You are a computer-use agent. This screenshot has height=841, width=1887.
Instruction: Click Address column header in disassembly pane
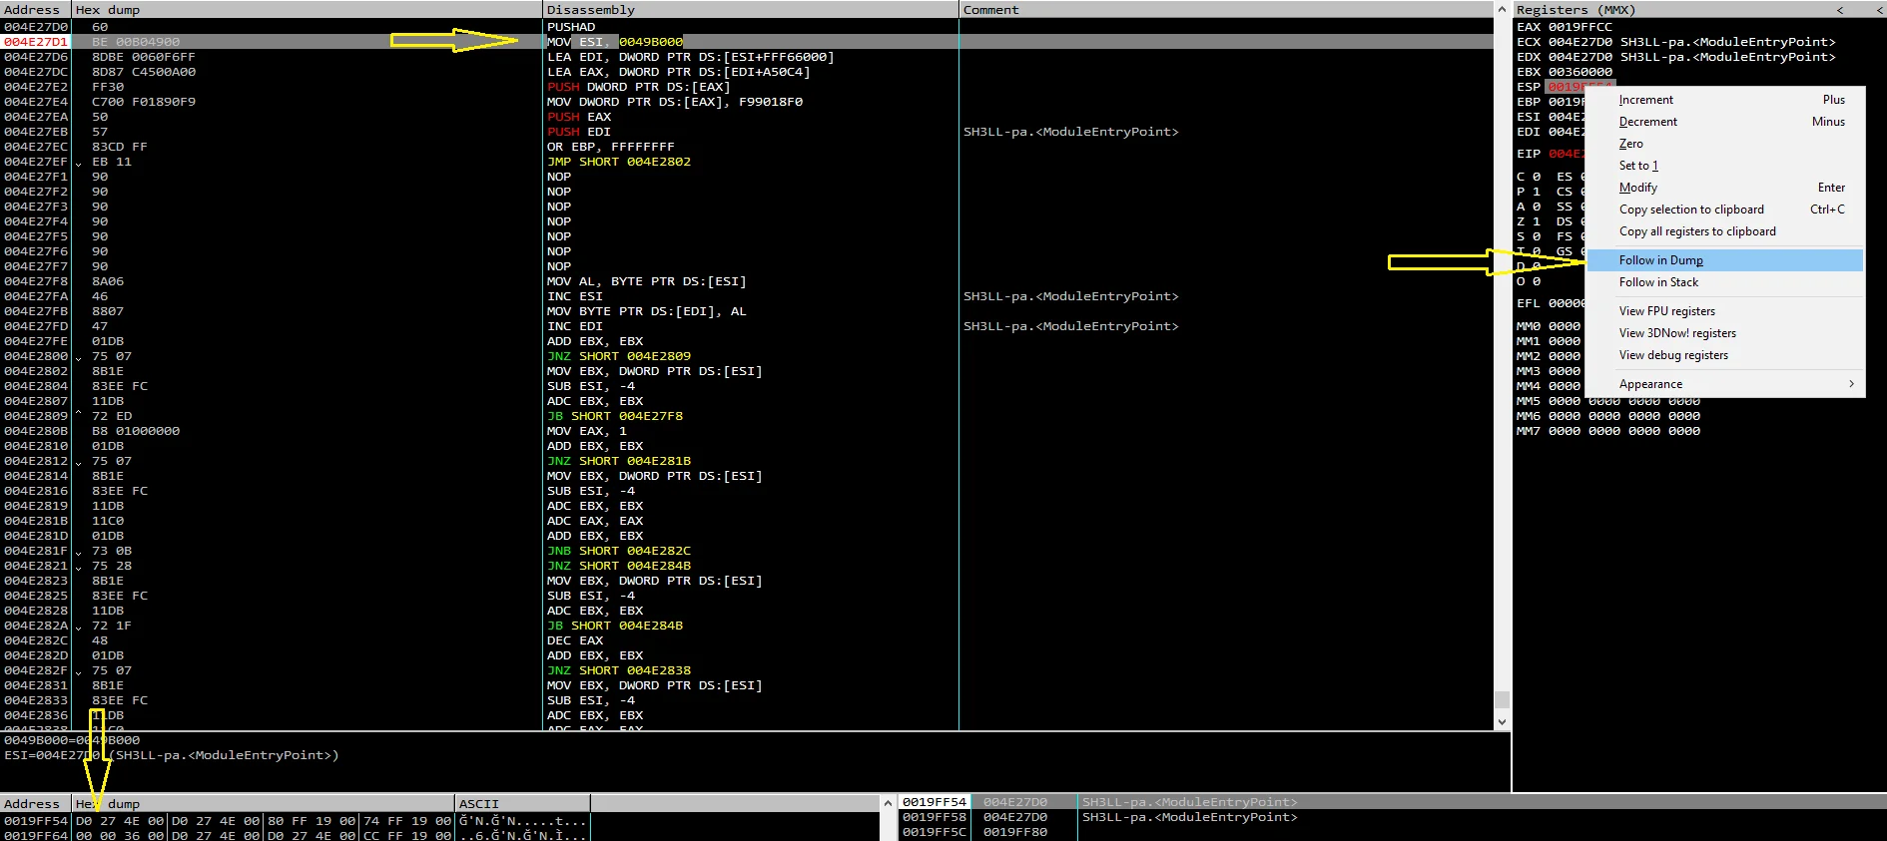pyautogui.click(x=35, y=9)
